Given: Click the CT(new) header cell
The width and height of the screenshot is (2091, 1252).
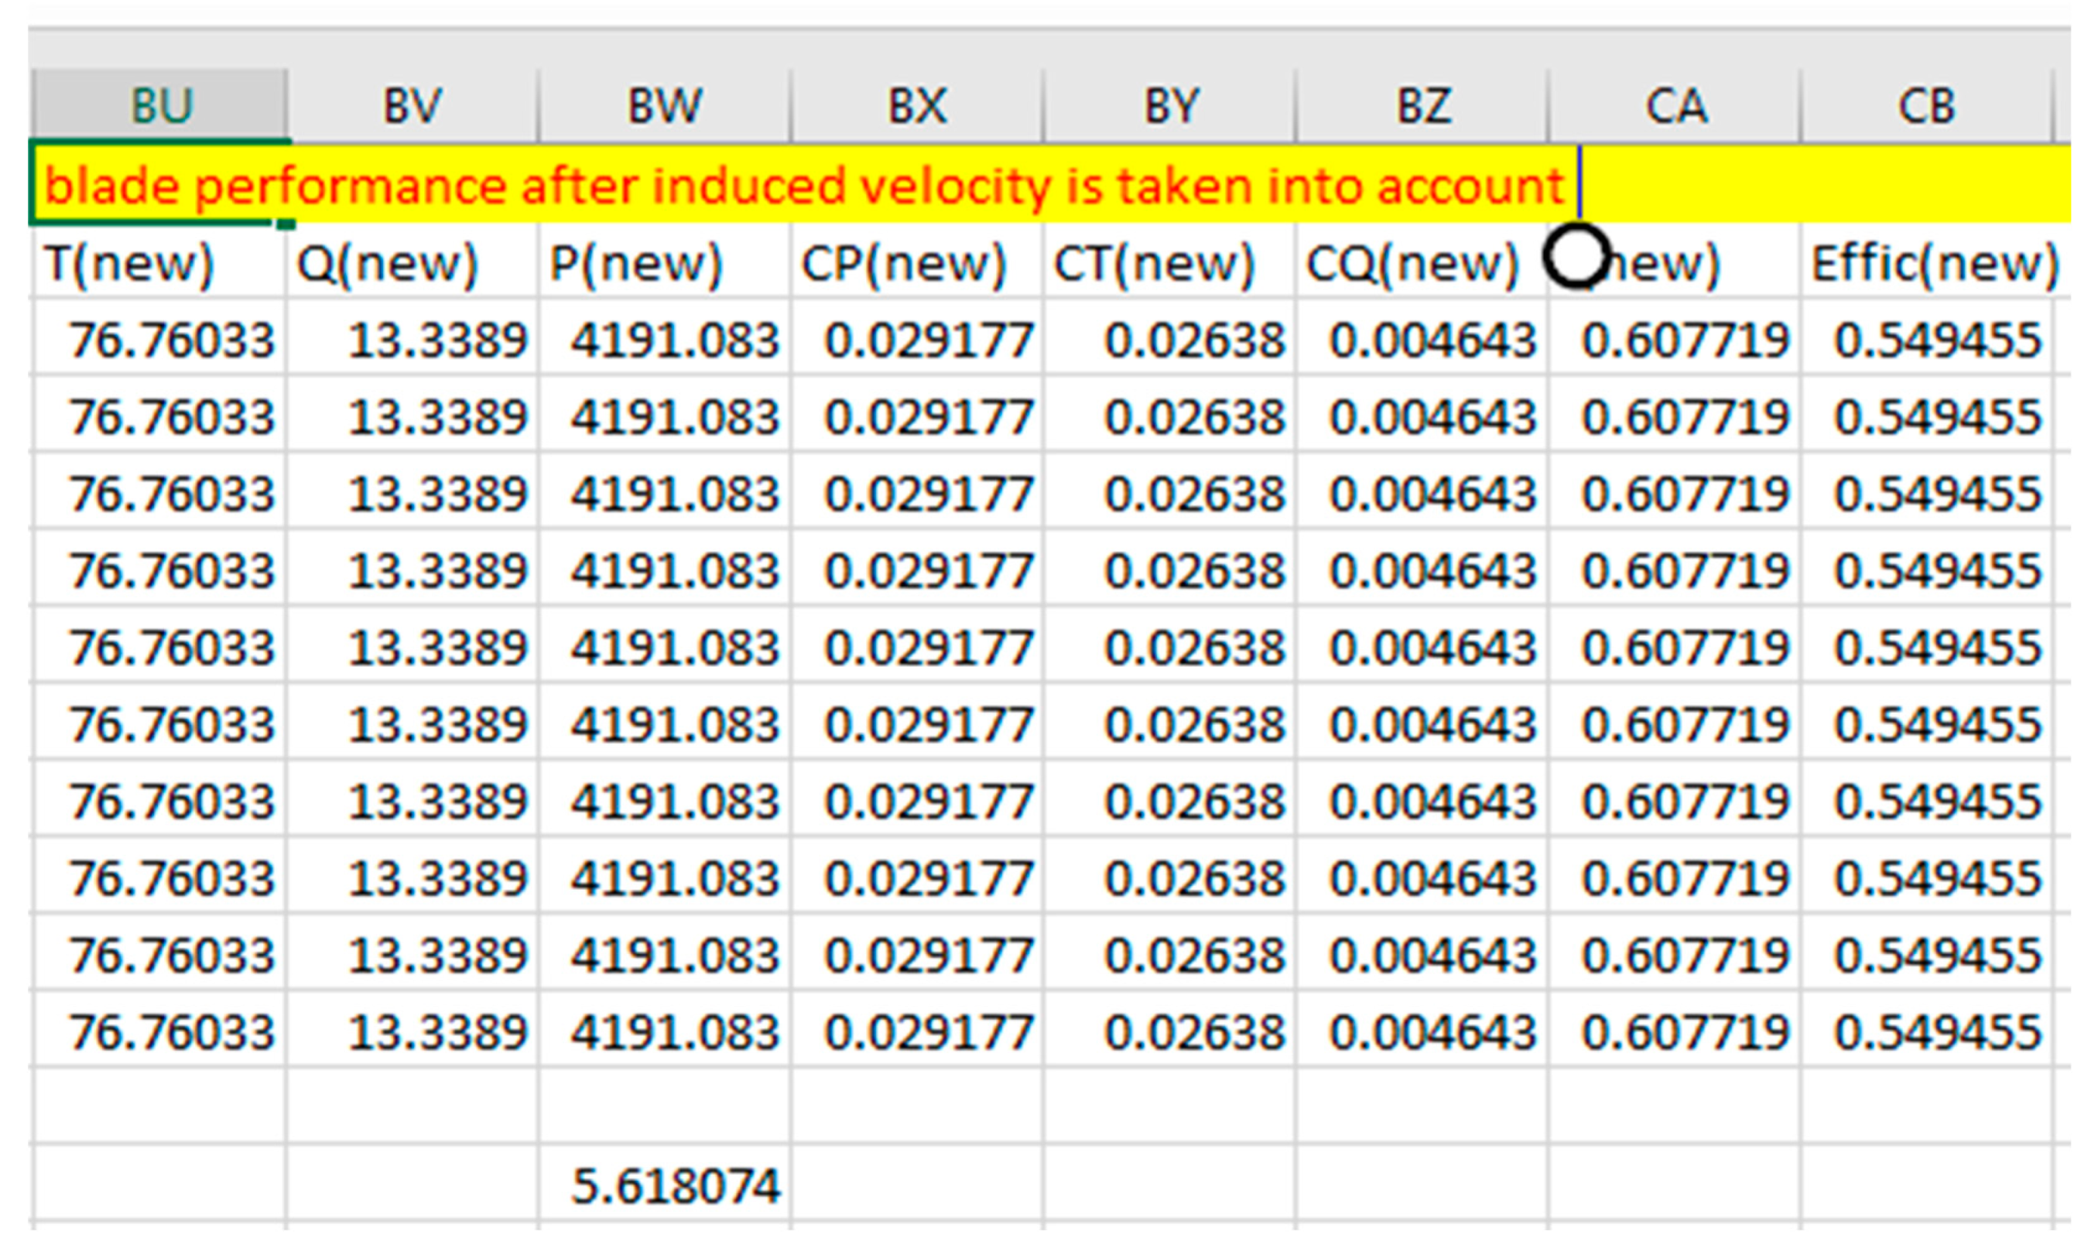Looking at the screenshot, I should [x=1155, y=263].
